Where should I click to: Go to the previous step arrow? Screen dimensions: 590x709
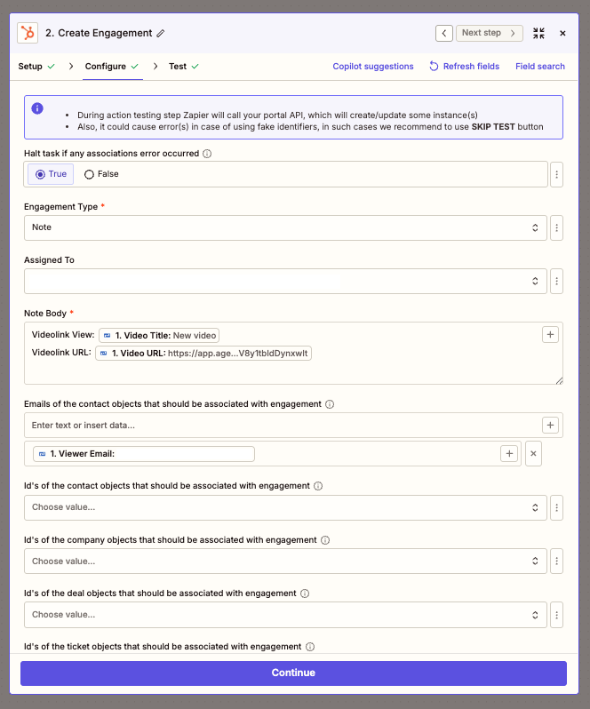pos(444,33)
